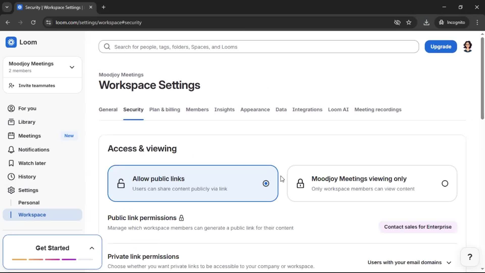Click the Upgrade button
Viewport: 485px width, 273px height.
pos(441,47)
